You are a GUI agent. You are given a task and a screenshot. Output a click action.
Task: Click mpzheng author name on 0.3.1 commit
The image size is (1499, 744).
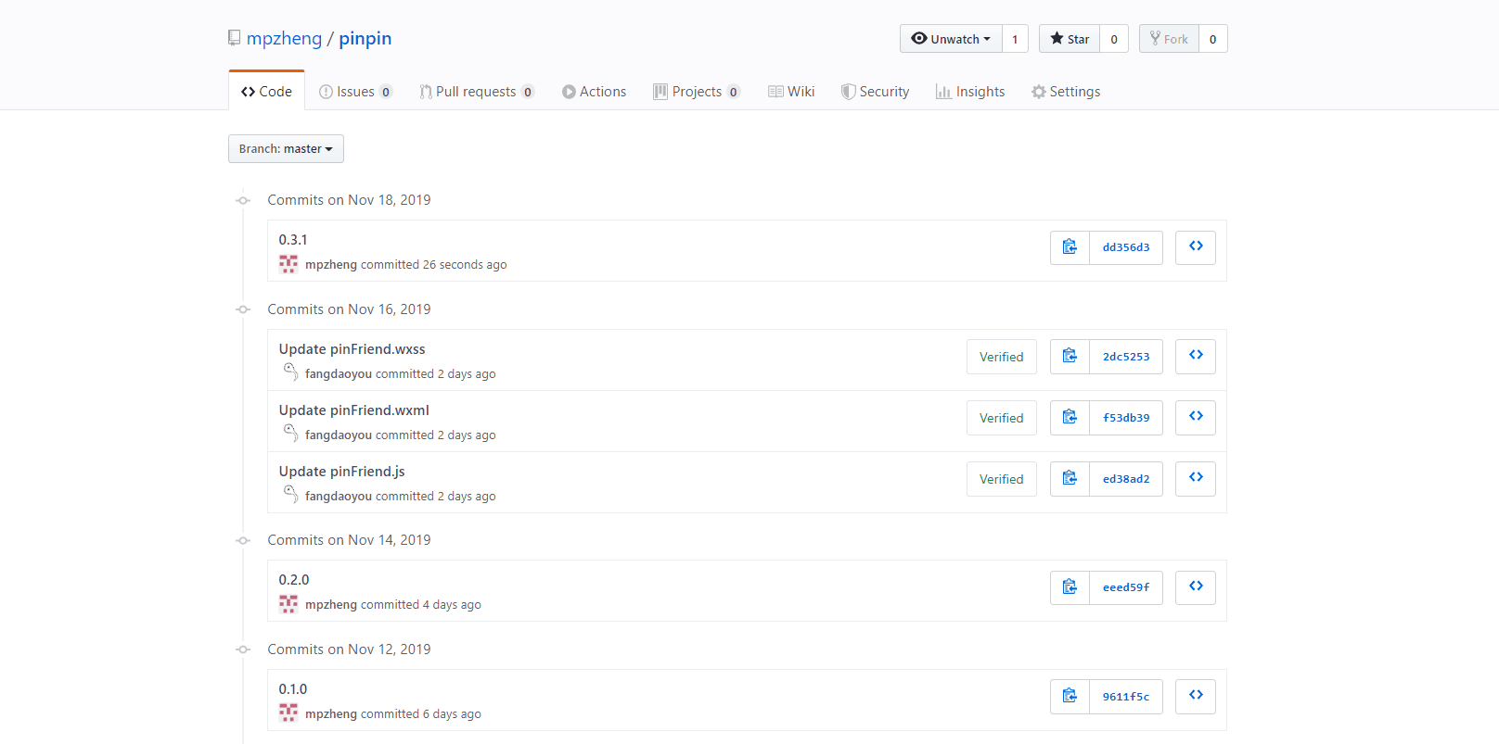click(x=331, y=265)
